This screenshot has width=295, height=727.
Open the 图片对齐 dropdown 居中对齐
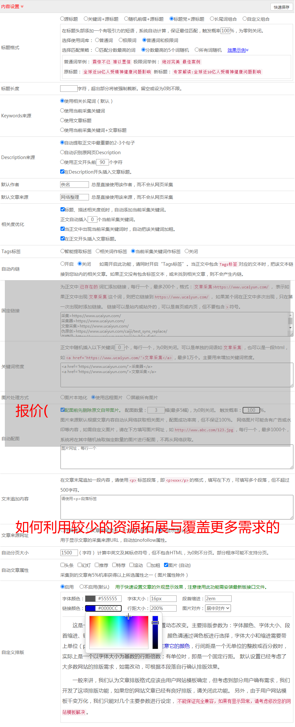pyautogui.click(x=218, y=608)
